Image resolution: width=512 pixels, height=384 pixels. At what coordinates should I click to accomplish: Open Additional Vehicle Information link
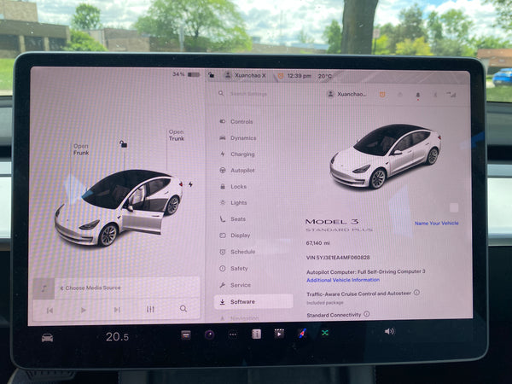(343, 280)
